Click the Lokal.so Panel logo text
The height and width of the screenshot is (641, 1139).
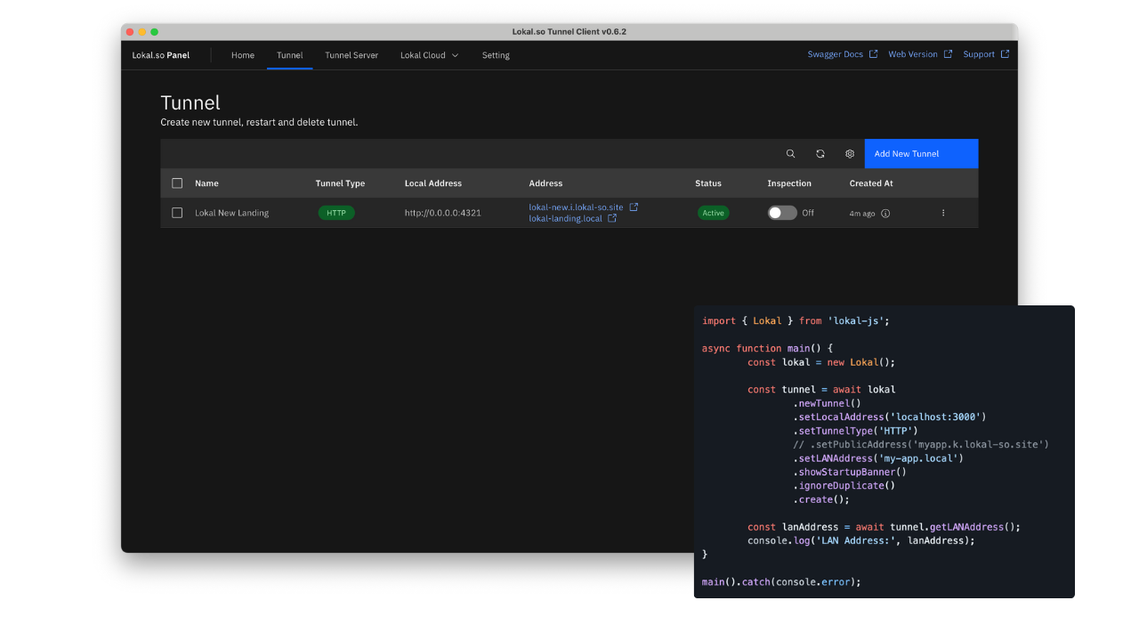pos(161,55)
